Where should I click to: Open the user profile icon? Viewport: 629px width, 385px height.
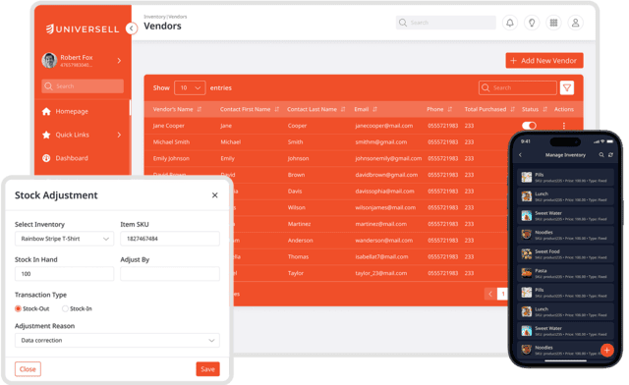575,23
